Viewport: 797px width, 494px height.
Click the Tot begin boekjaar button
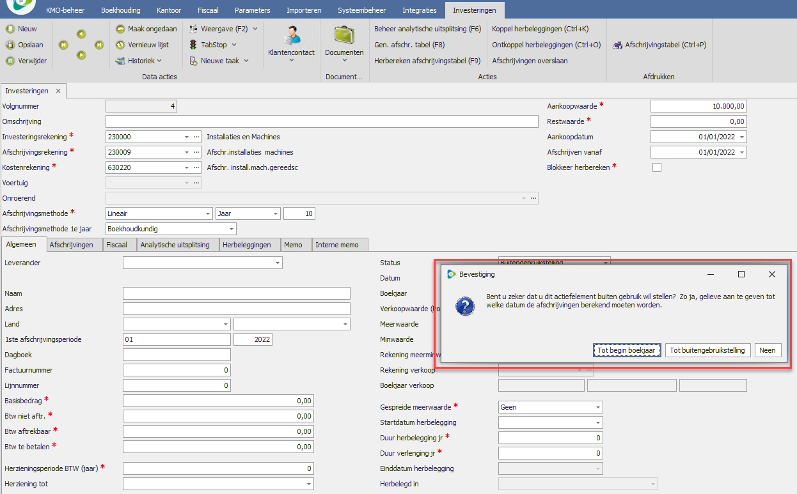point(627,350)
